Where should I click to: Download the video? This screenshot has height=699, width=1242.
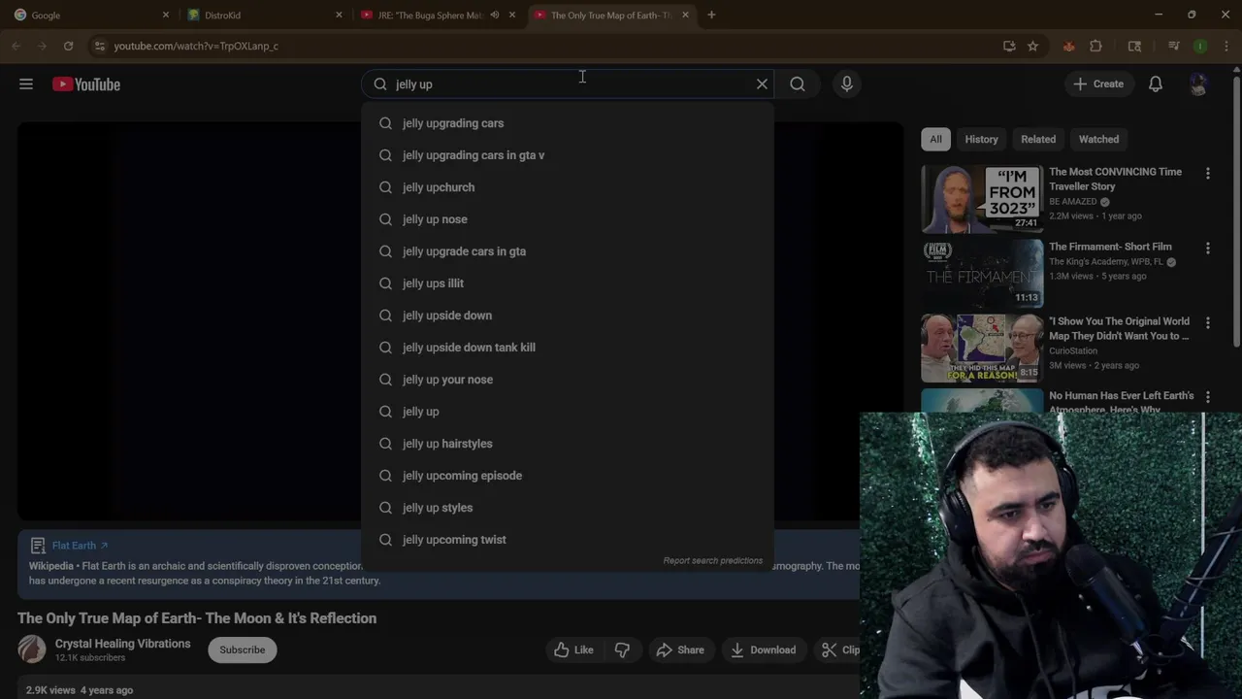click(x=763, y=649)
